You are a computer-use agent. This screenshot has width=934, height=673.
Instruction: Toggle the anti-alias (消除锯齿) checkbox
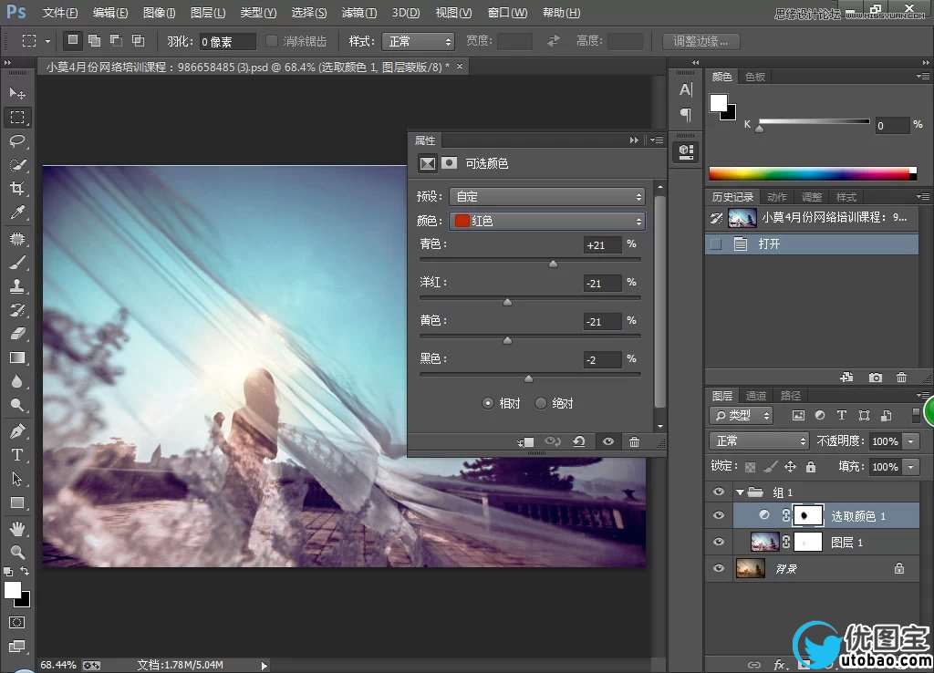click(x=272, y=41)
